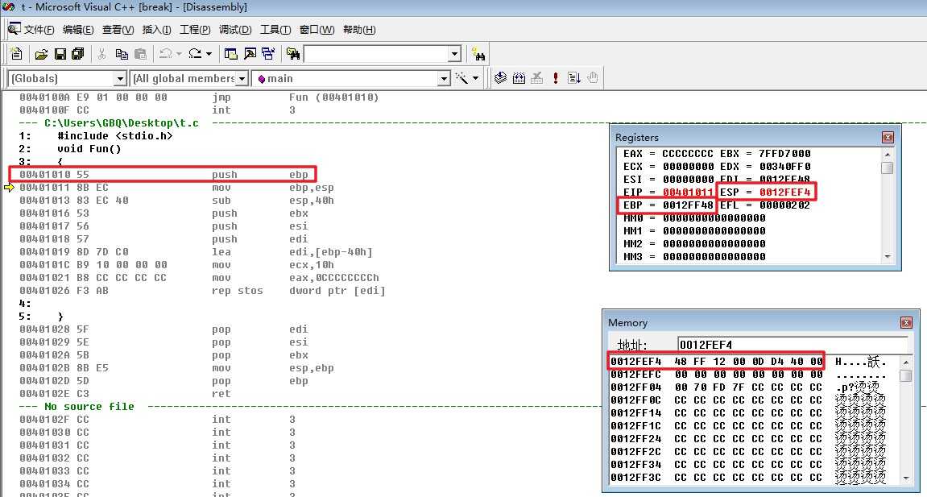Click in the Find text combo box
This screenshot has width=927, height=497.
(x=376, y=54)
